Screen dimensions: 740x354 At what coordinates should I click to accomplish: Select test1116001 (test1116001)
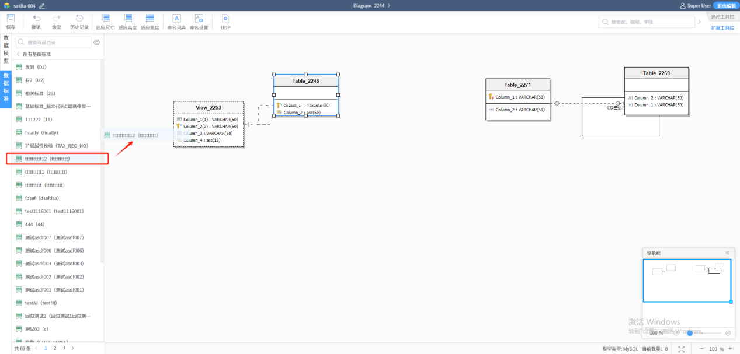(57, 211)
